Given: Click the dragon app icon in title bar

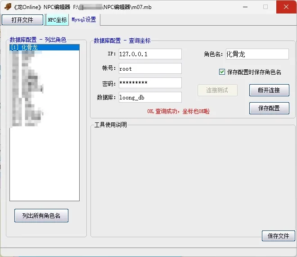Looking at the screenshot, I should click(x=7, y=7).
